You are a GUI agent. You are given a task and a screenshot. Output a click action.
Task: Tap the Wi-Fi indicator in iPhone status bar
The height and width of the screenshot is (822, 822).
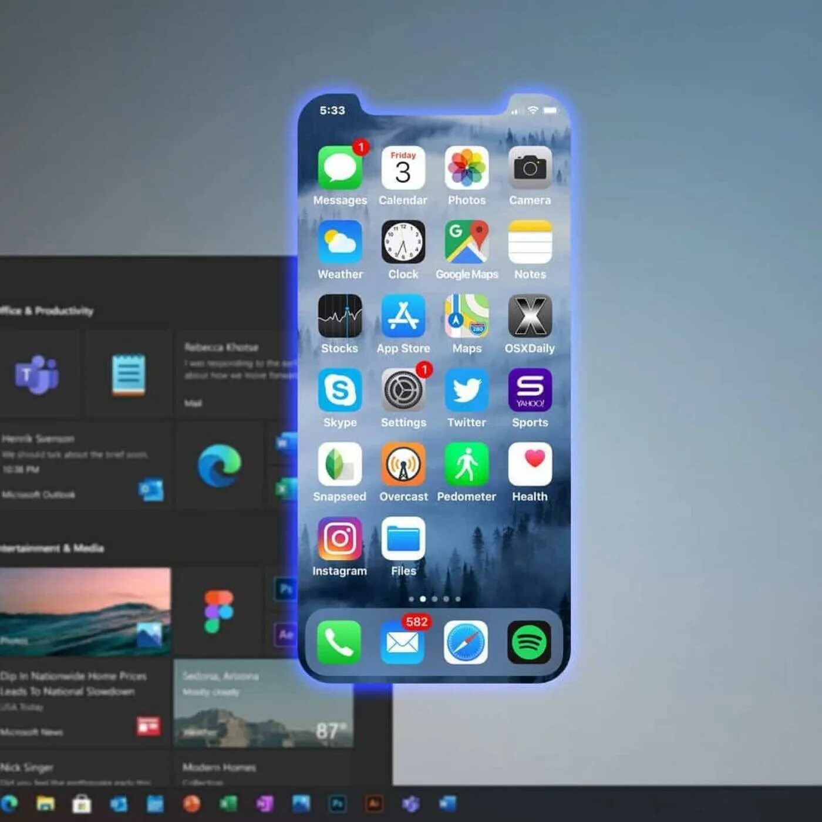533,110
